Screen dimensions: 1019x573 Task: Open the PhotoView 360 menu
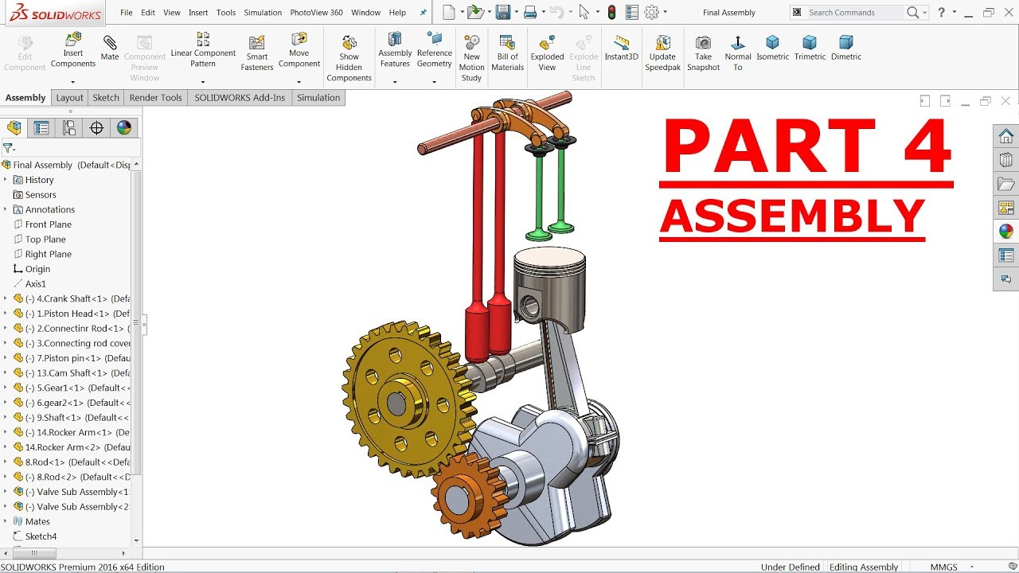pos(316,13)
